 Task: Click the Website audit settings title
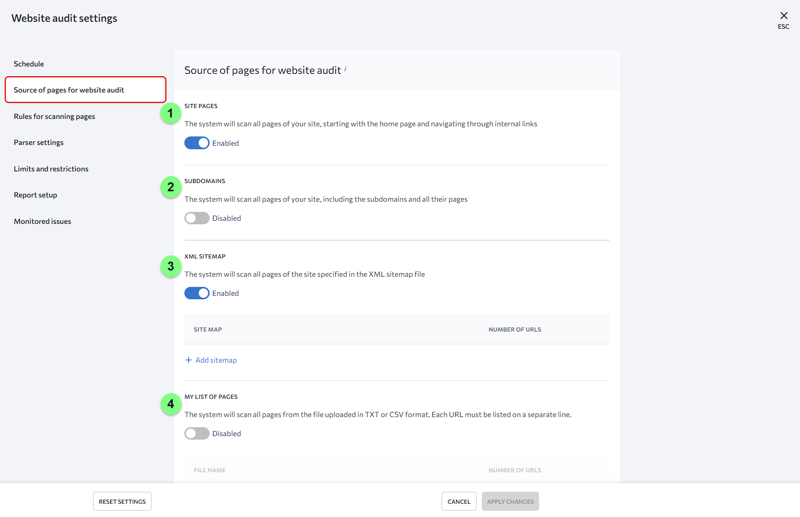click(64, 18)
